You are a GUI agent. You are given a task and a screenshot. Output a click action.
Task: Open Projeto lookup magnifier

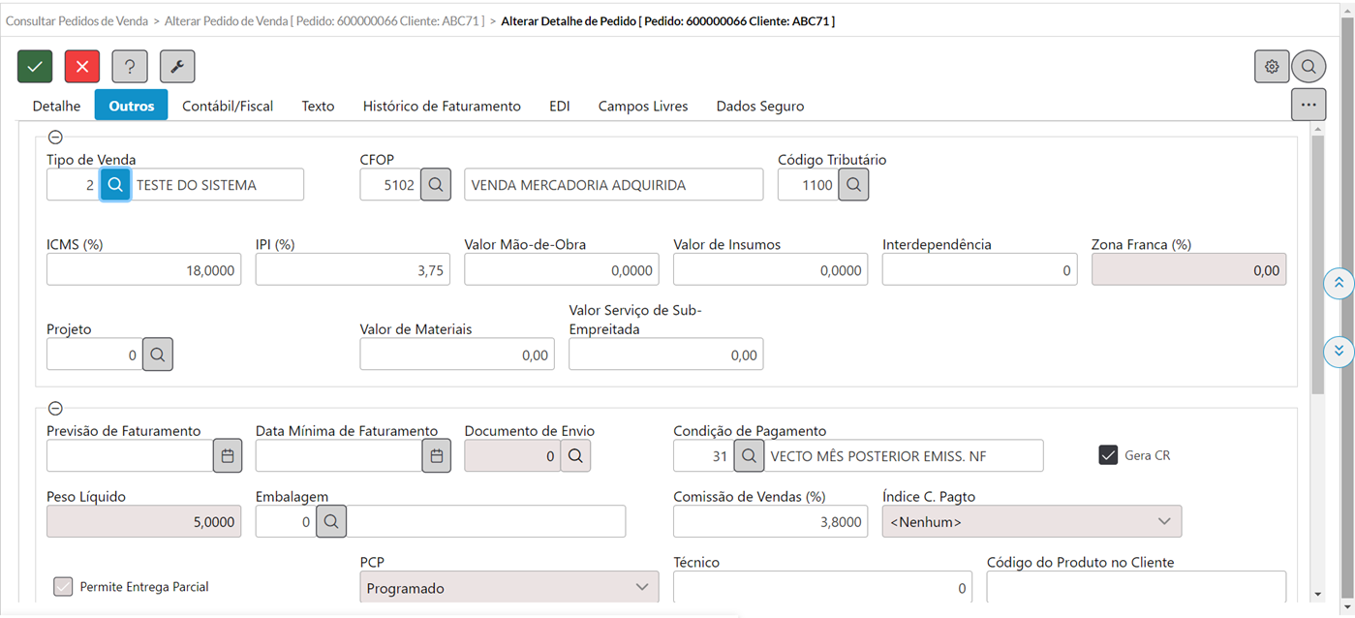[158, 355]
